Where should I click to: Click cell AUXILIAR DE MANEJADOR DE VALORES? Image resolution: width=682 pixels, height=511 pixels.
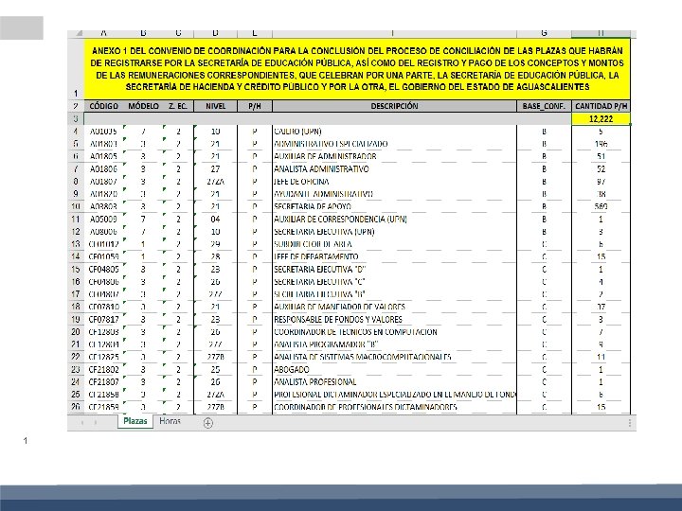coord(394,307)
